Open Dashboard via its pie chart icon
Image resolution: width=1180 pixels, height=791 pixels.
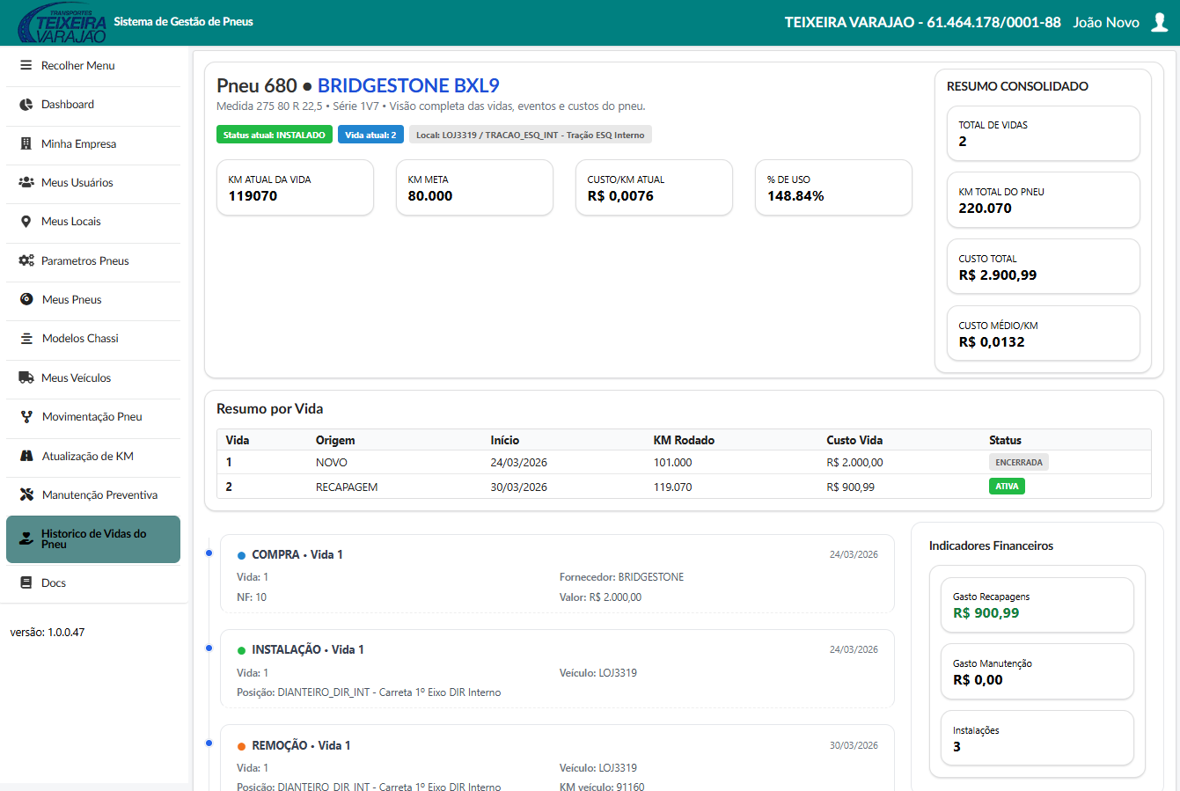26,105
